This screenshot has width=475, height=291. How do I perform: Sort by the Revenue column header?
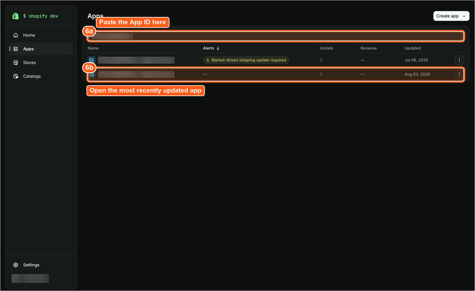pos(369,48)
